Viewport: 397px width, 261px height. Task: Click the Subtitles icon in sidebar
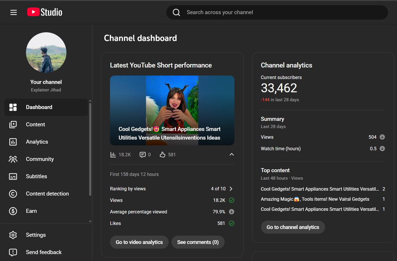pyautogui.click(x=13, y=176)
